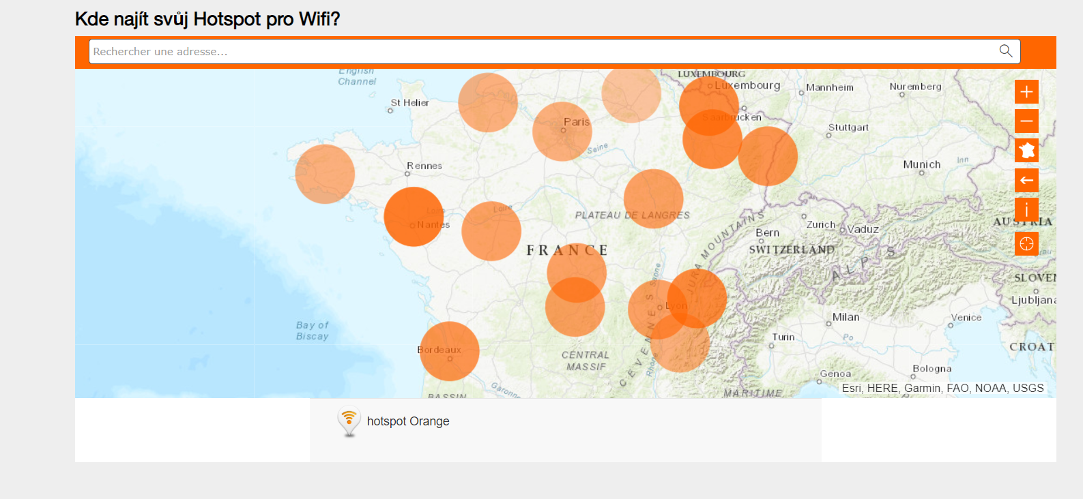Open the hotspot cluster over Nantes
This screenshot has width=1083, height=499.
pos(414,217)
